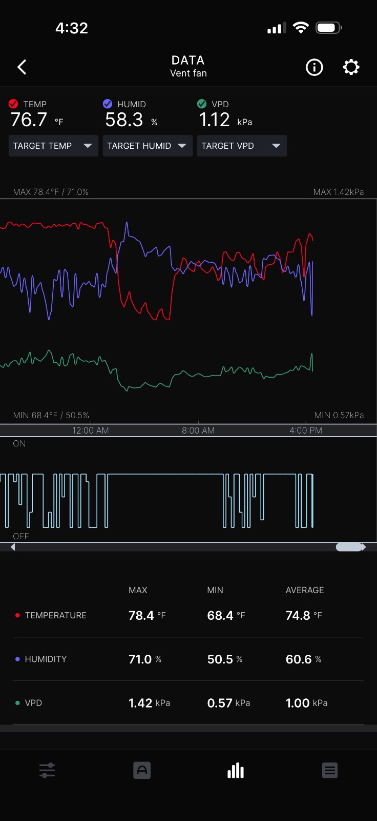This screenshot has height=821, width=377.
Task: Select humidity min value 50.5 %
Action: click(x=225, y=659)
